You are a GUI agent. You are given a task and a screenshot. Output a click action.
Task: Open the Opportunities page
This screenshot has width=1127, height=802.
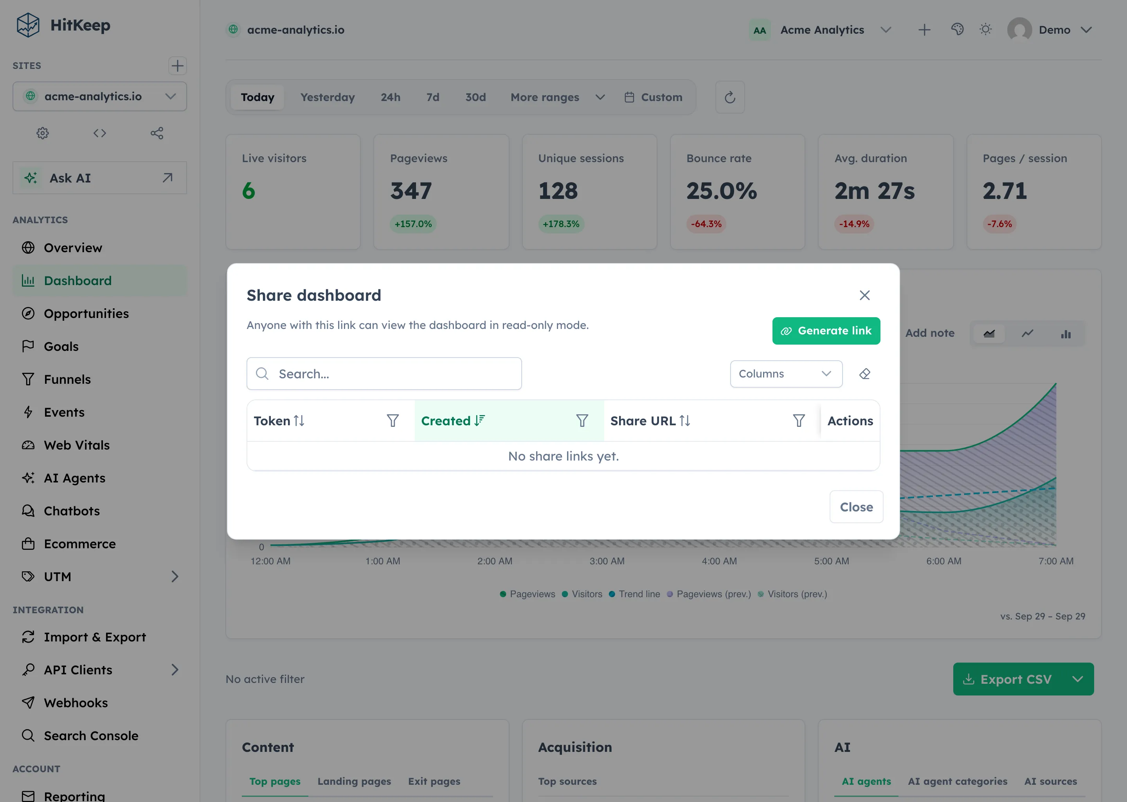pyautogui.click(x=100, y=314)
